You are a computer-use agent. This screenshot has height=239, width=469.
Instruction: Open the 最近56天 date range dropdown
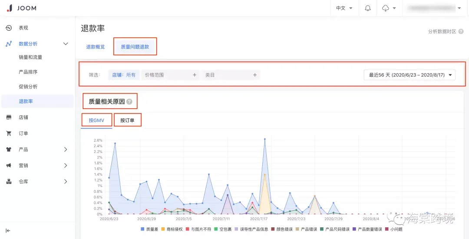click(x=410, y=75)
